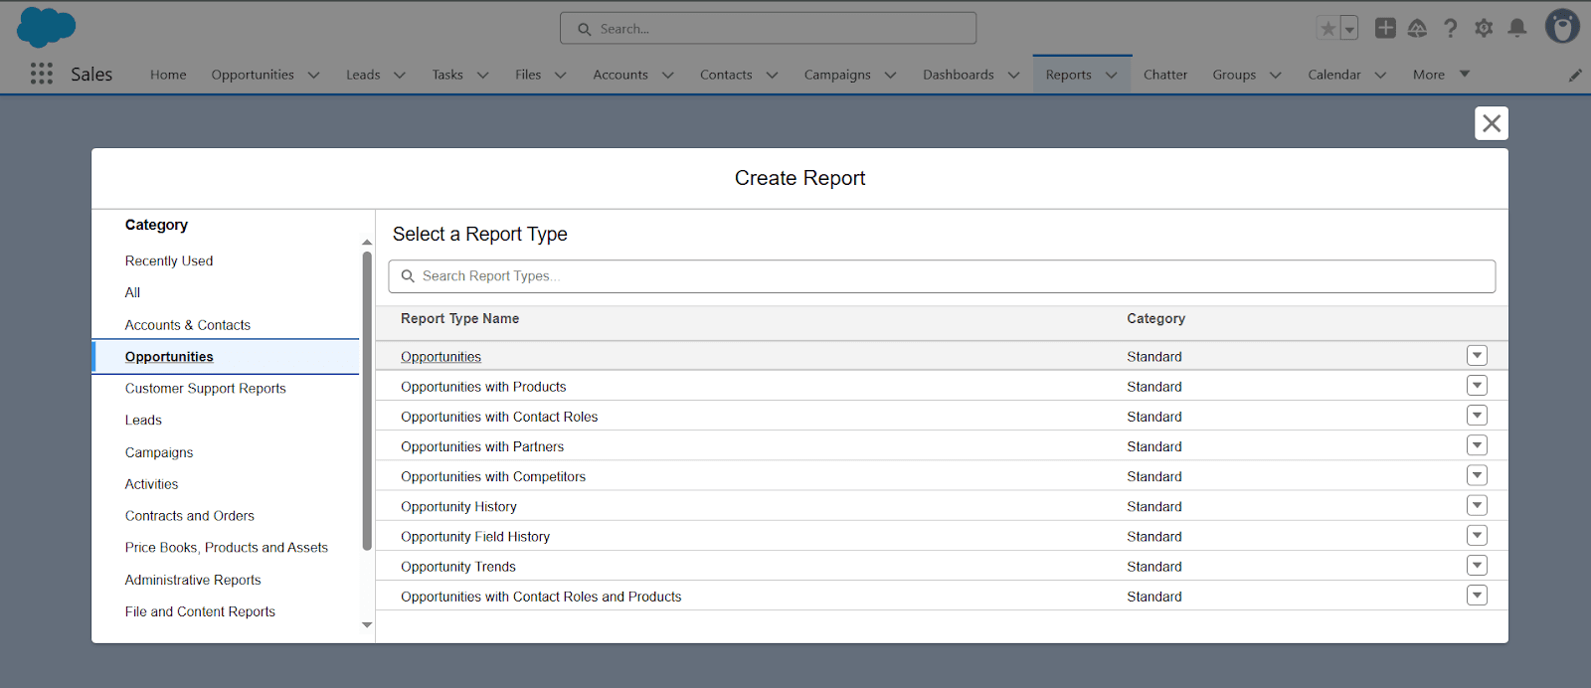Select the Activities category
Screen dimensions: 1591x688
[152, 484]
